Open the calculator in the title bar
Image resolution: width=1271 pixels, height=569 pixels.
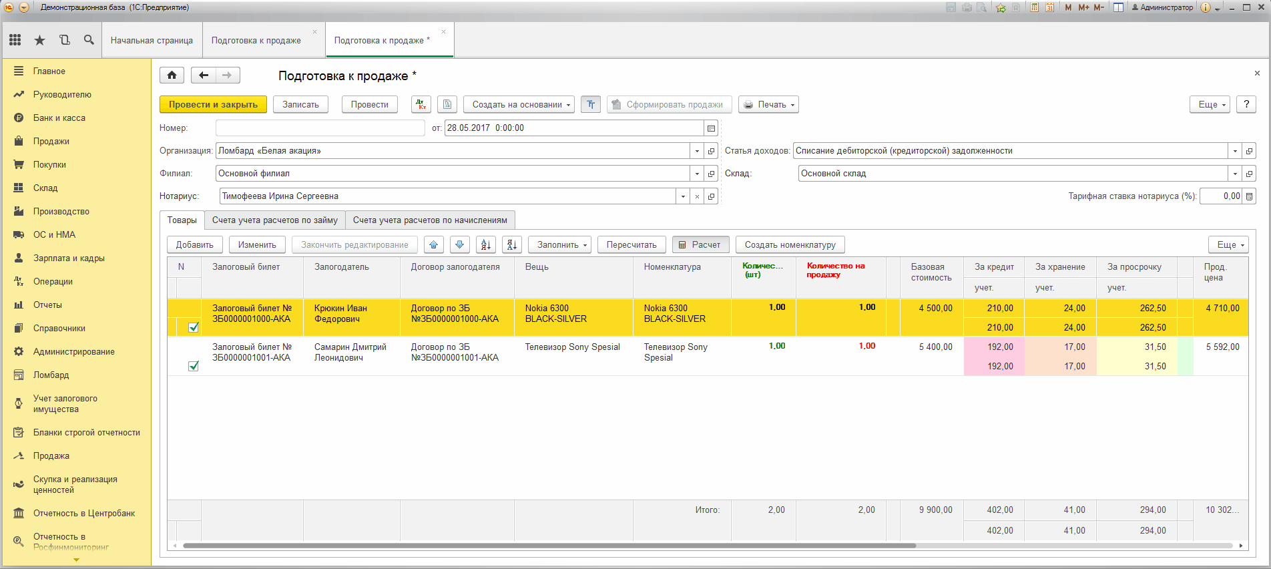[x=1034, y=7]
